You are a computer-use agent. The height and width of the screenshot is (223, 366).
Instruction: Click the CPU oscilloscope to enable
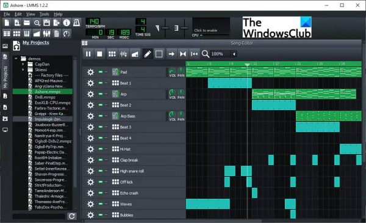[x=211, y=26]
